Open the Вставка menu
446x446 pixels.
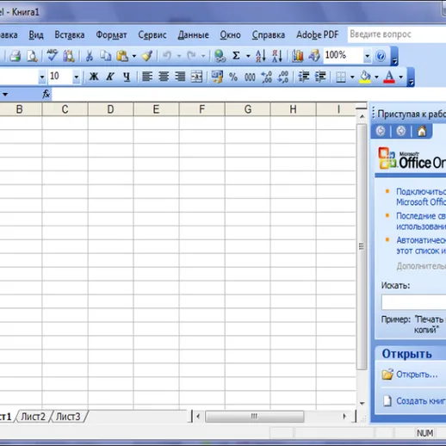(70, 35)
